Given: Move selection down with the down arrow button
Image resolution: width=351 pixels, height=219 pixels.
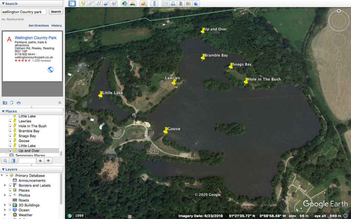Looking at the screenshot, I should (48, 161).
